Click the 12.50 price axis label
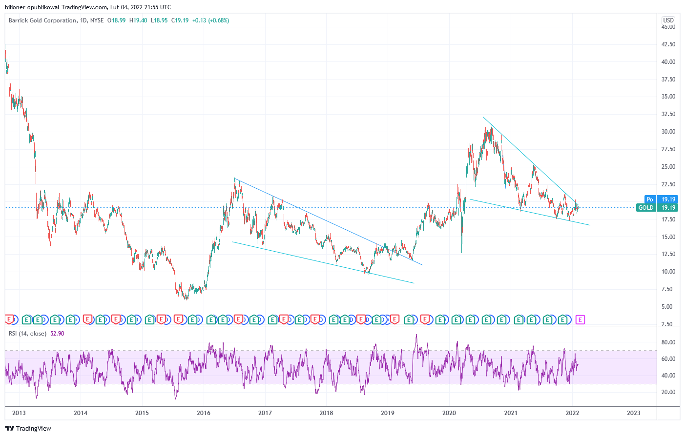 668,254
